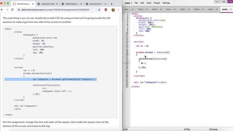This screenshot has height=131, width=233.
Task: Close the positioning.html browser tab
Action: 105,4
